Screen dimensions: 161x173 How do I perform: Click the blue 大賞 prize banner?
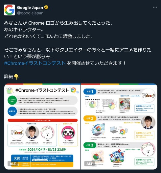pos(42,158)
